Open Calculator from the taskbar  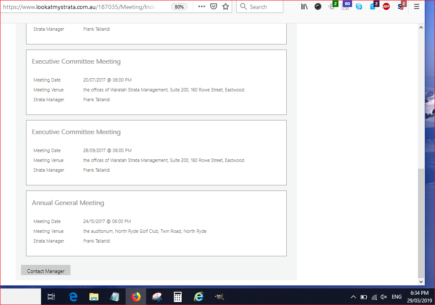[178, 297]
